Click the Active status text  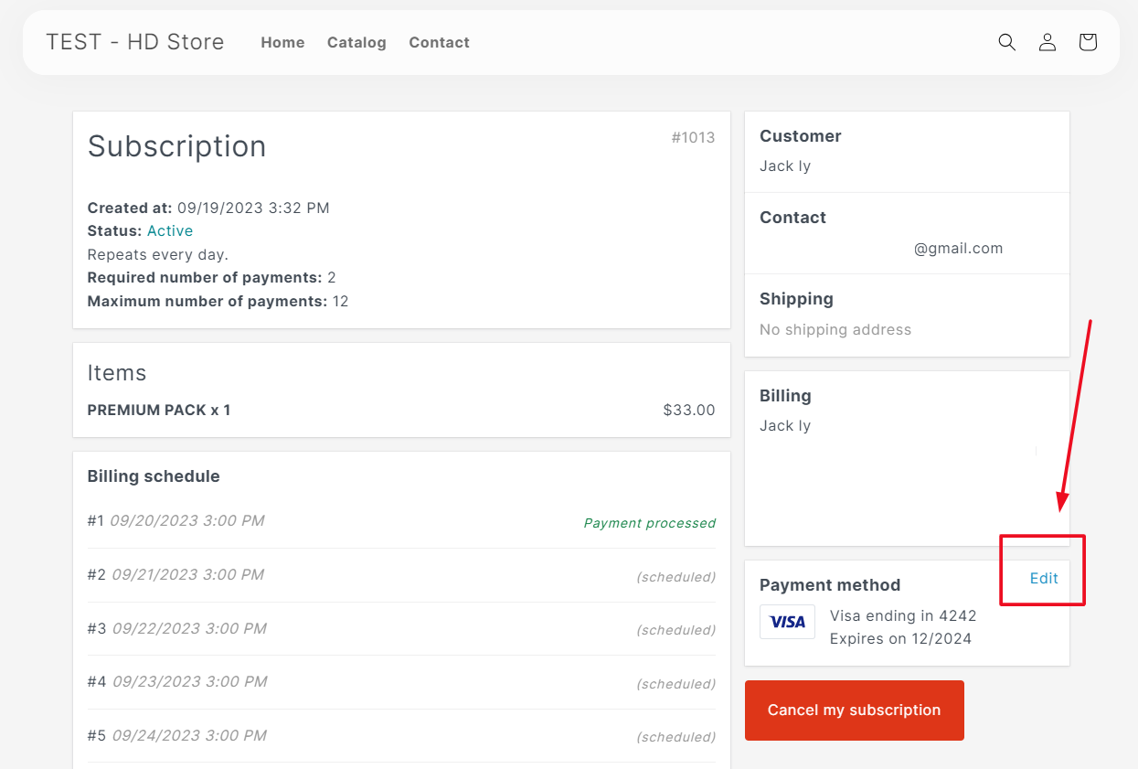tap(170, 231)
